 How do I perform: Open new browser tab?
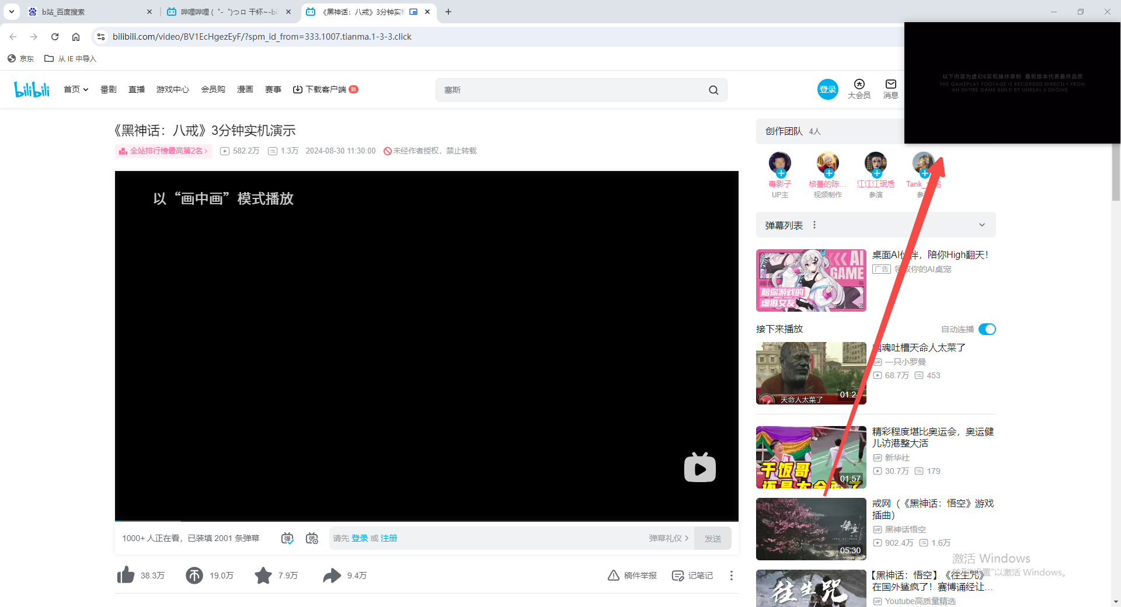pyautogui.click(x=448, y=12)
